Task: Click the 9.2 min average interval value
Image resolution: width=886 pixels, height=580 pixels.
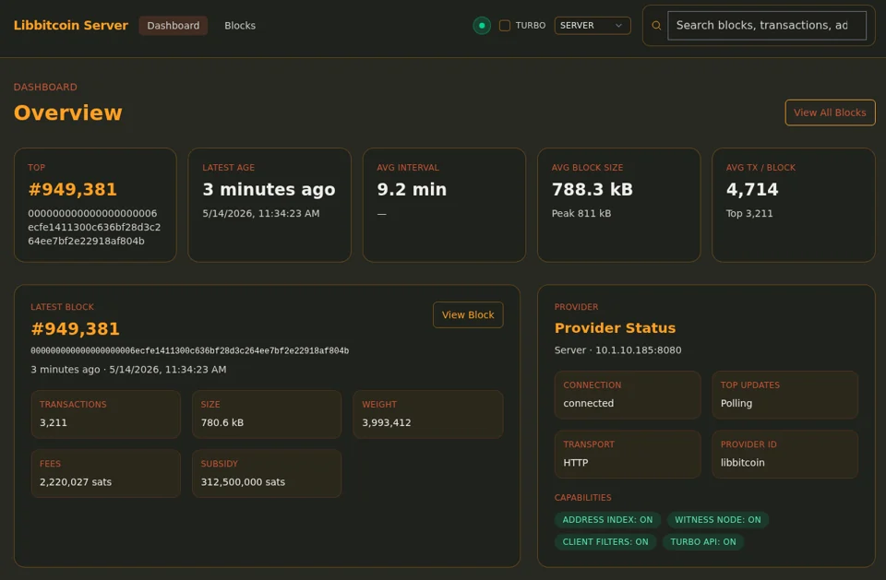Action: (x=412, y=189)
